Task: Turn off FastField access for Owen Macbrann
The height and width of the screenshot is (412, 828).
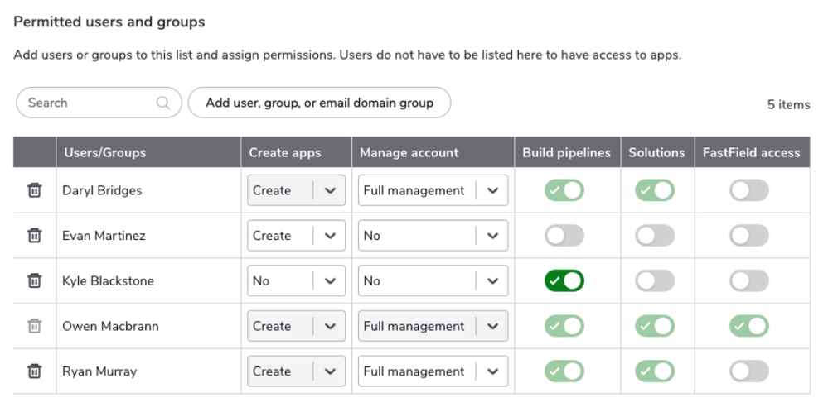Action: tap(749, 326)
